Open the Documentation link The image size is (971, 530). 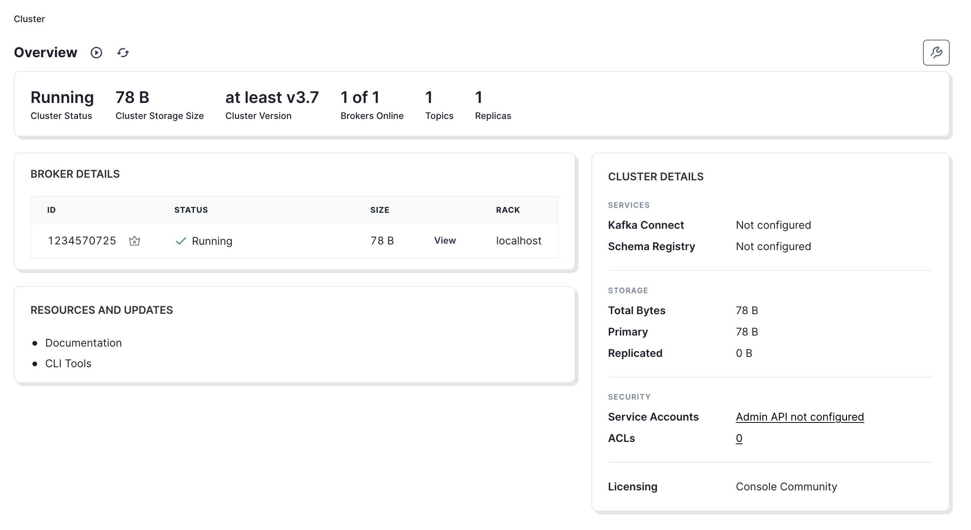[x=83, y=343]
